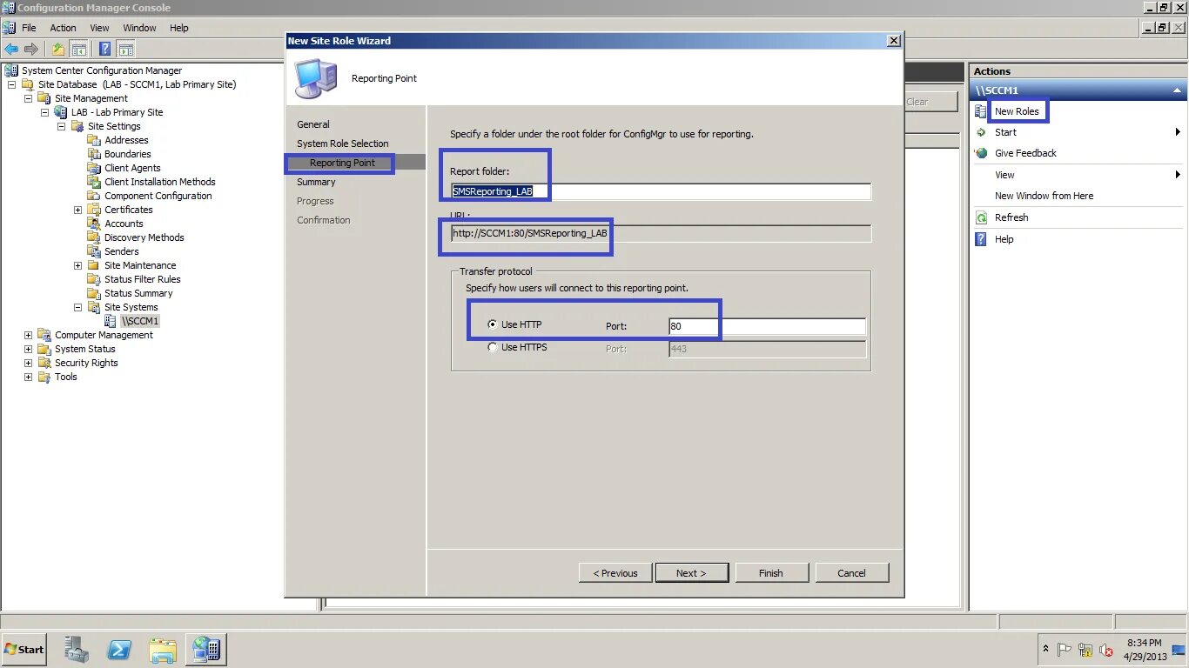Click the gray Forward arrow in toolbar
Image resolution: width=1189 pixels, height=668 pixels.
click(31, 49)
